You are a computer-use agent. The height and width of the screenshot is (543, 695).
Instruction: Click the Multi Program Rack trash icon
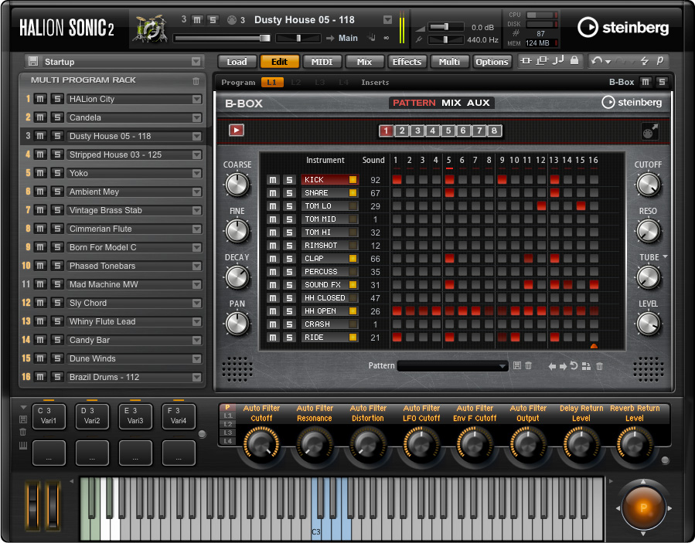196,80
